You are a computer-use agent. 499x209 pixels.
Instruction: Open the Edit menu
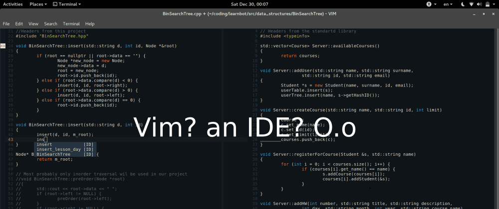point(19,24)
